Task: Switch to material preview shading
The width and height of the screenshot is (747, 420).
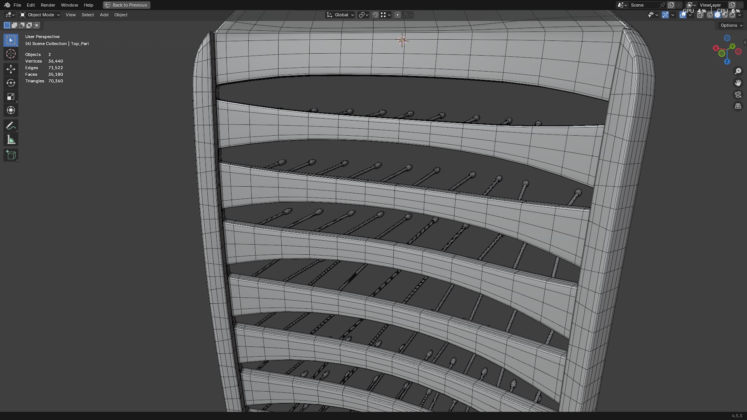Action: coord(725,15)
